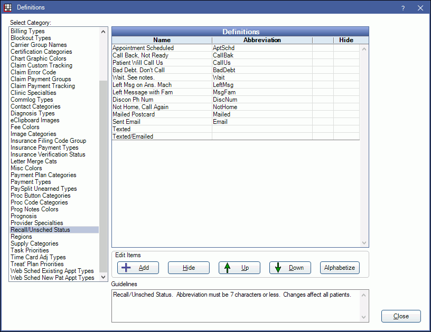Image resolution: width=431 pixels, height=332 pixels.
Task: Click the green down arrow icon
Action: click(x=278, y=268)
